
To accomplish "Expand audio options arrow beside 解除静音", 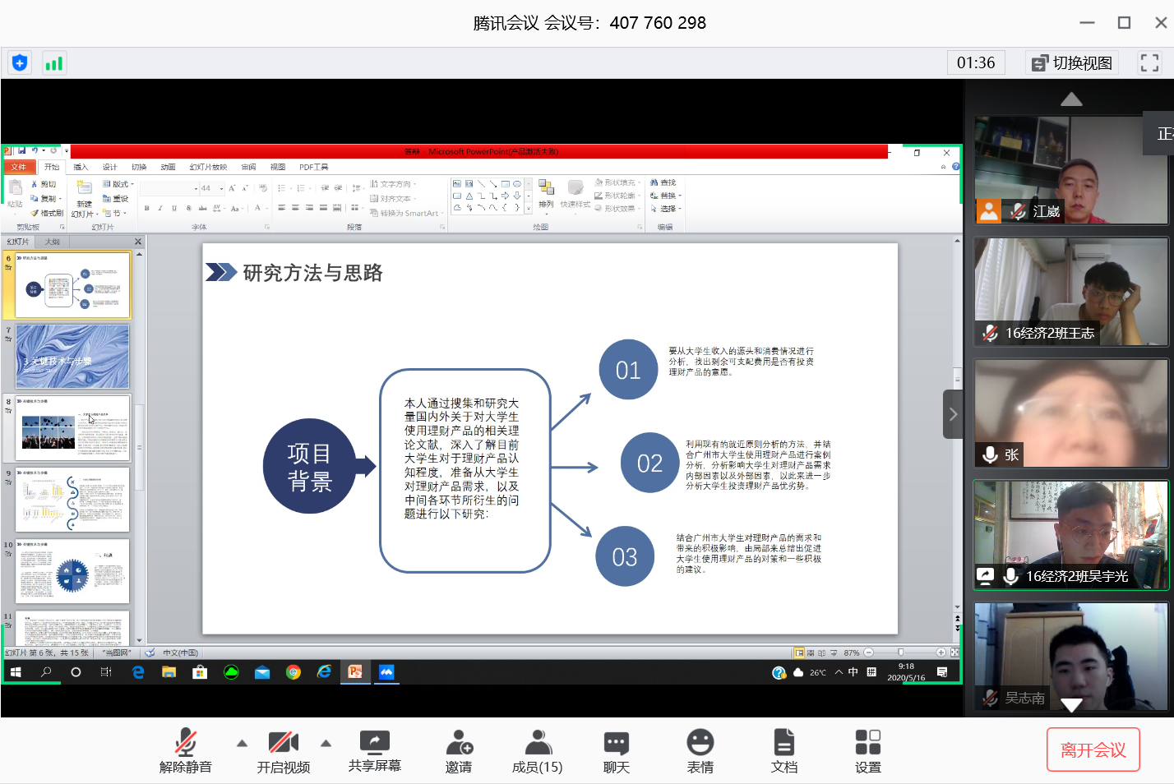I will [x=242, y=743].
